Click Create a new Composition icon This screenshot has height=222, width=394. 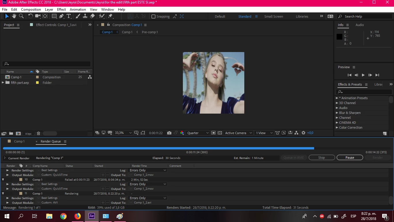18,134
